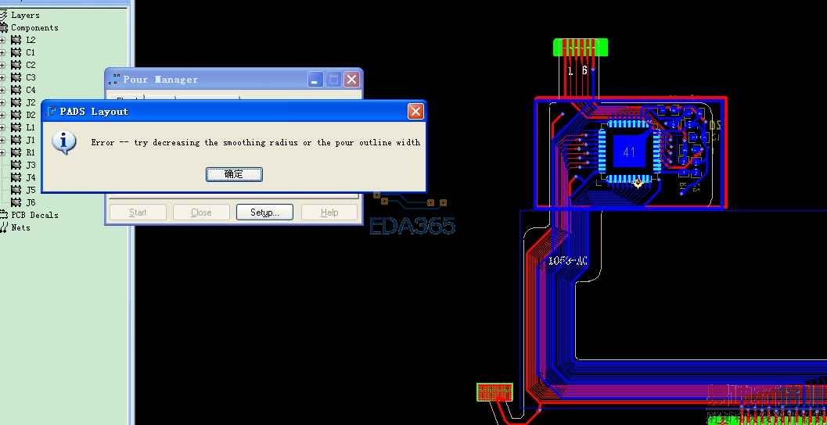Select the green connector at top of layout

pyautogui.click(x=581, y=48)
